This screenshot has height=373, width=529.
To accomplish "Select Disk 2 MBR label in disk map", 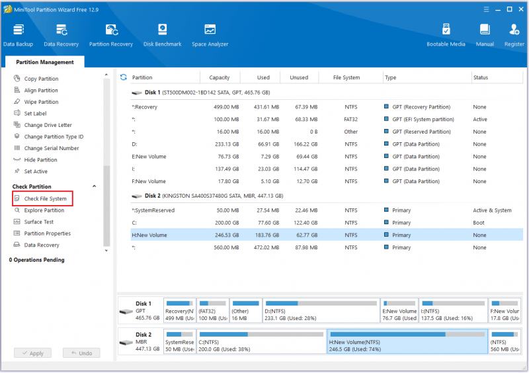I will click(x=140, y=341).
